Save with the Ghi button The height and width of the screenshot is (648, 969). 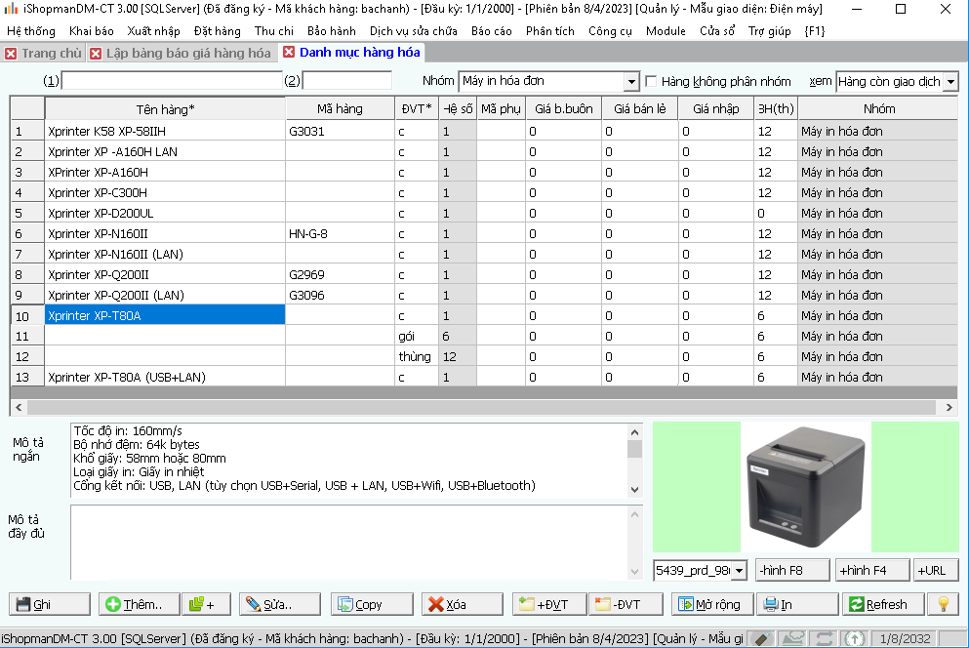click(x=50, y=604)
